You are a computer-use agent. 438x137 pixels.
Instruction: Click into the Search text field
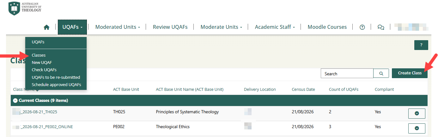[x=347, y=74]
